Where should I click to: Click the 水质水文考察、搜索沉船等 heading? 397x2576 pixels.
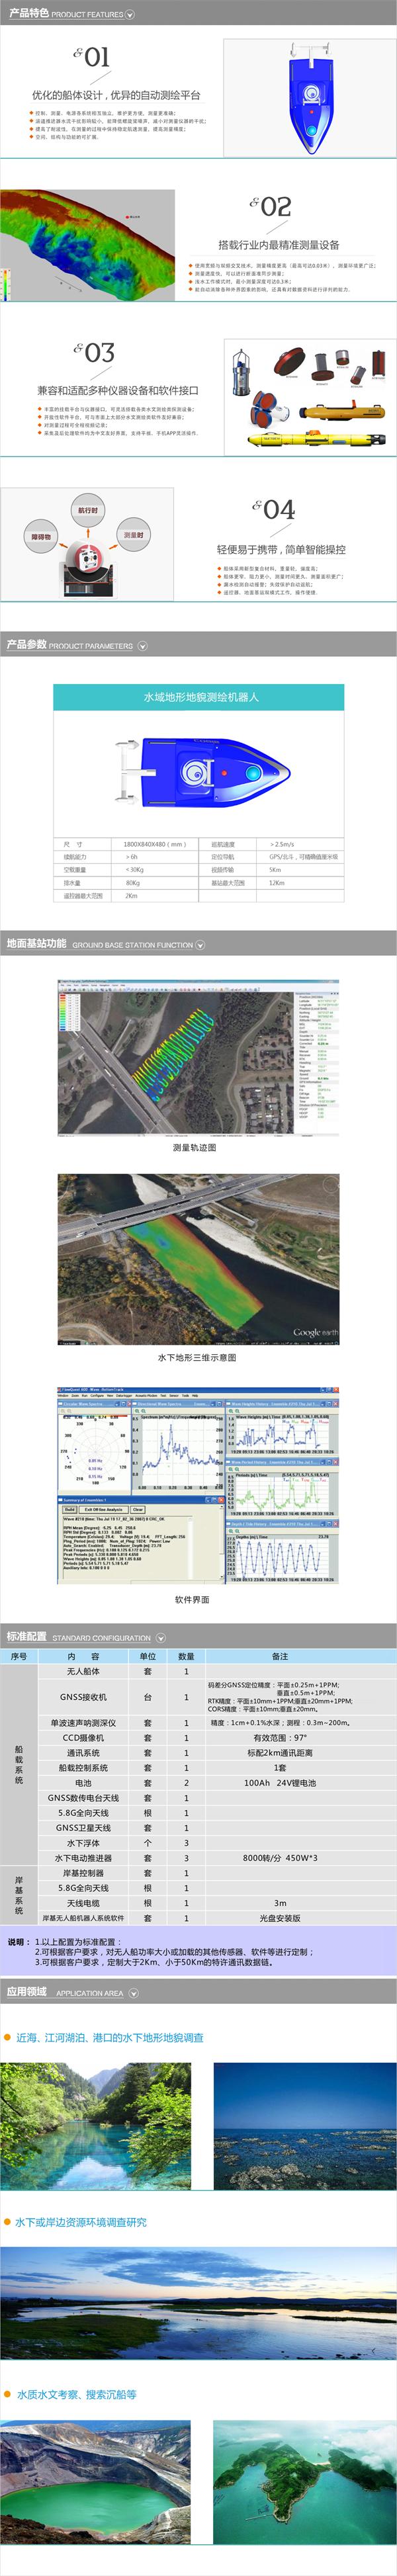click(x=76, y=2394)
